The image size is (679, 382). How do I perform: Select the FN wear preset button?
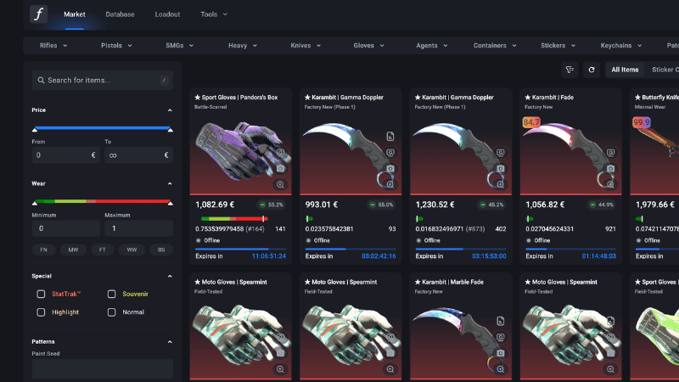42,250
